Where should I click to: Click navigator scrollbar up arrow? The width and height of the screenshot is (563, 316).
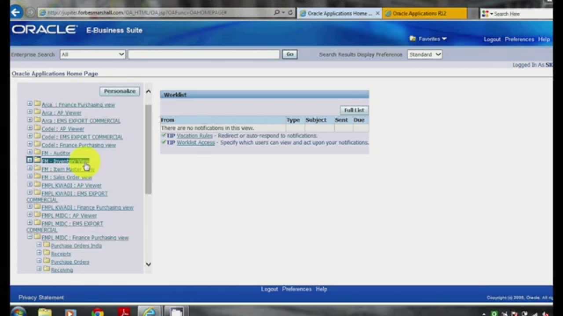tap(148, 91)
